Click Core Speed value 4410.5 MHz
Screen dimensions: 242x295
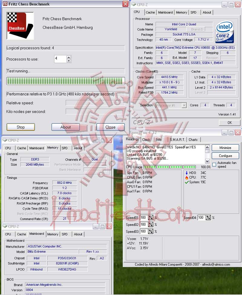point(169,77)
